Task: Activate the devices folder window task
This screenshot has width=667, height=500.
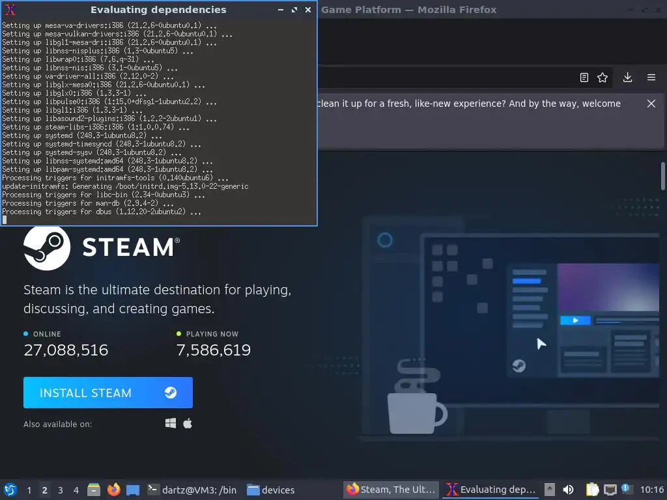Action: 271,490
